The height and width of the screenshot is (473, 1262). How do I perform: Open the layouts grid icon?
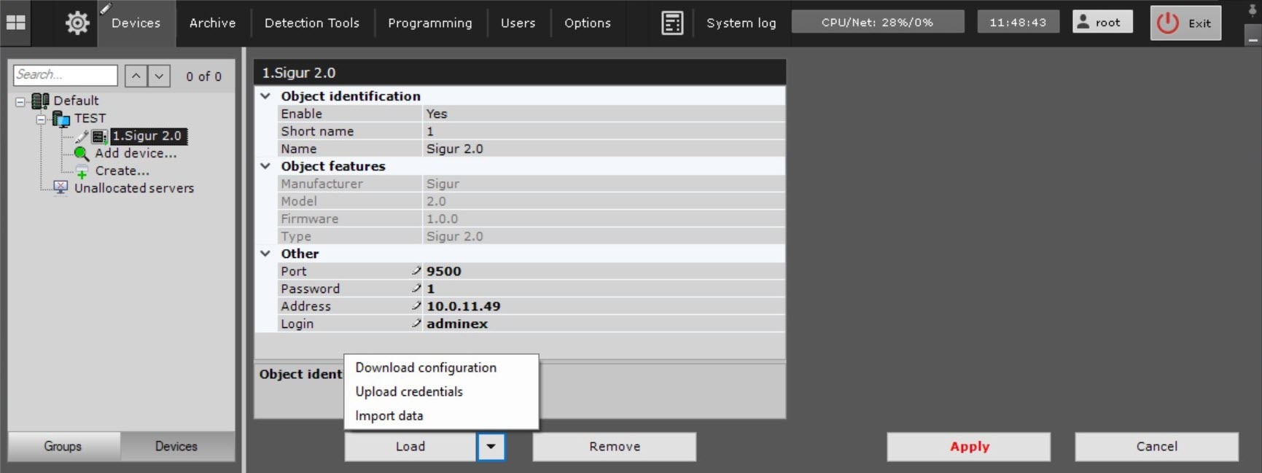click(16, 23)
